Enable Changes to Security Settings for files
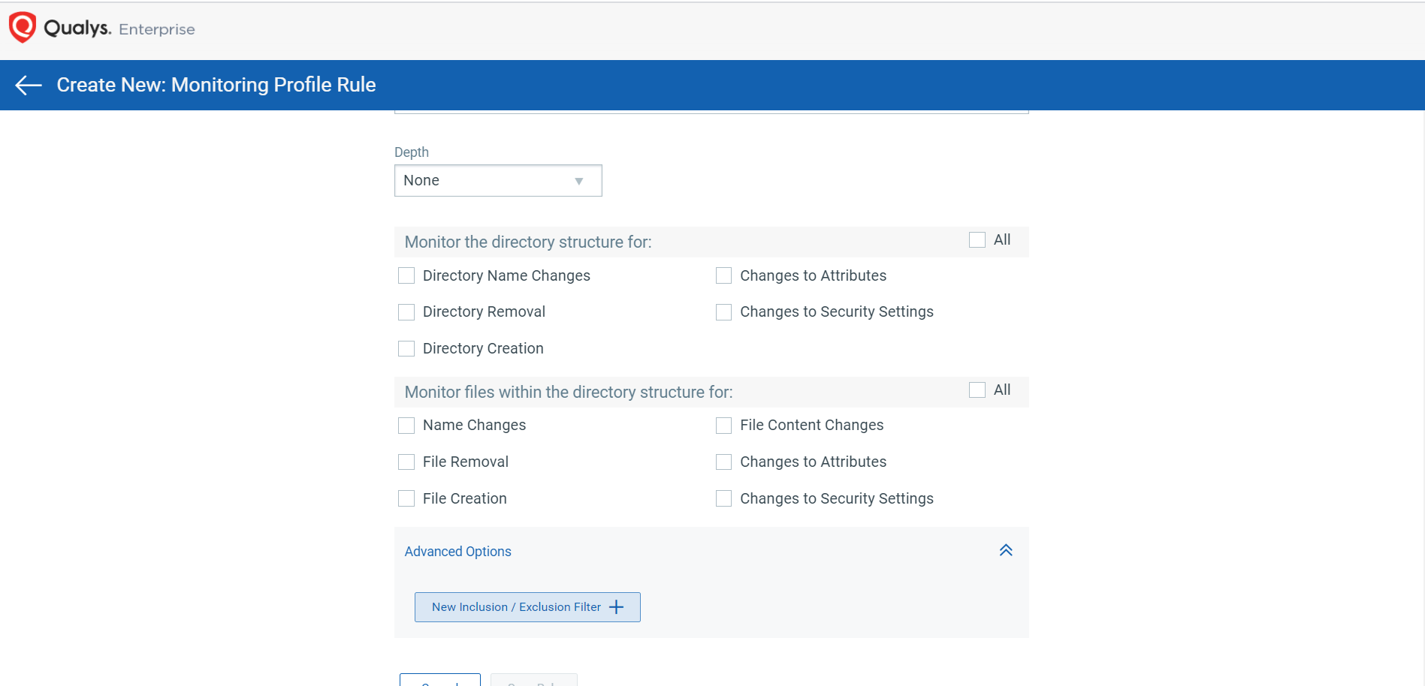This screenshot has height=686, width=1425. [723, 499]
